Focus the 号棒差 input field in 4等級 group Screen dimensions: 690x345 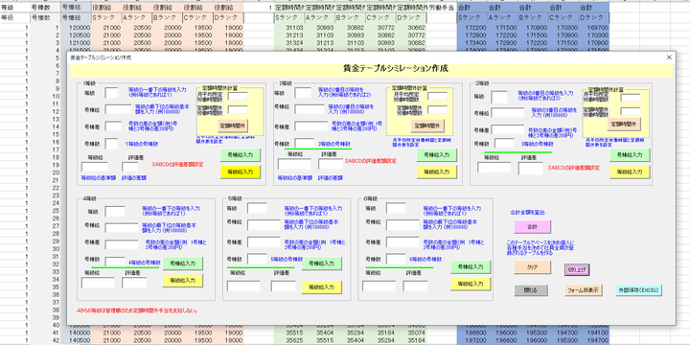click(122, 244)
